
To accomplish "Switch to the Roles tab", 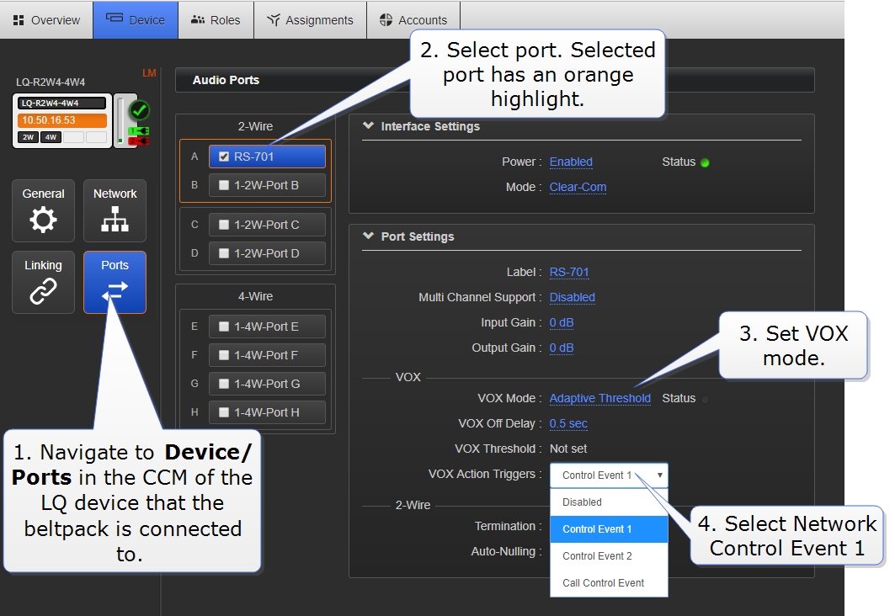I will tap(216, 20).
